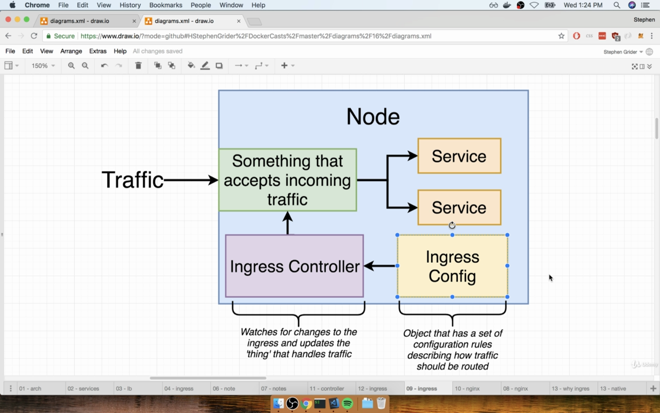The width and height of the screenshot is (660, 413).
Task: Zoom out with the magnifier minus icon
Action: (x=85, y=66)
